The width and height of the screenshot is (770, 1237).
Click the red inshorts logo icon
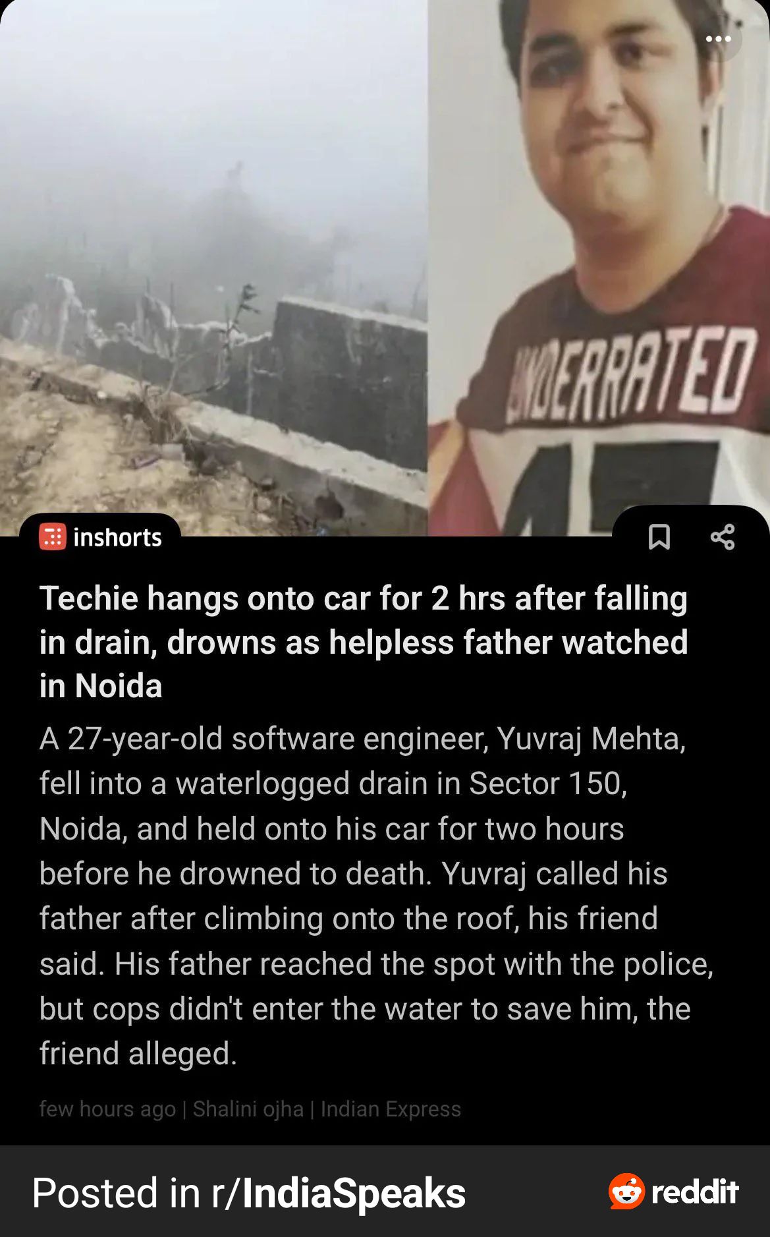pyautogui.click(x=53, y=537)
